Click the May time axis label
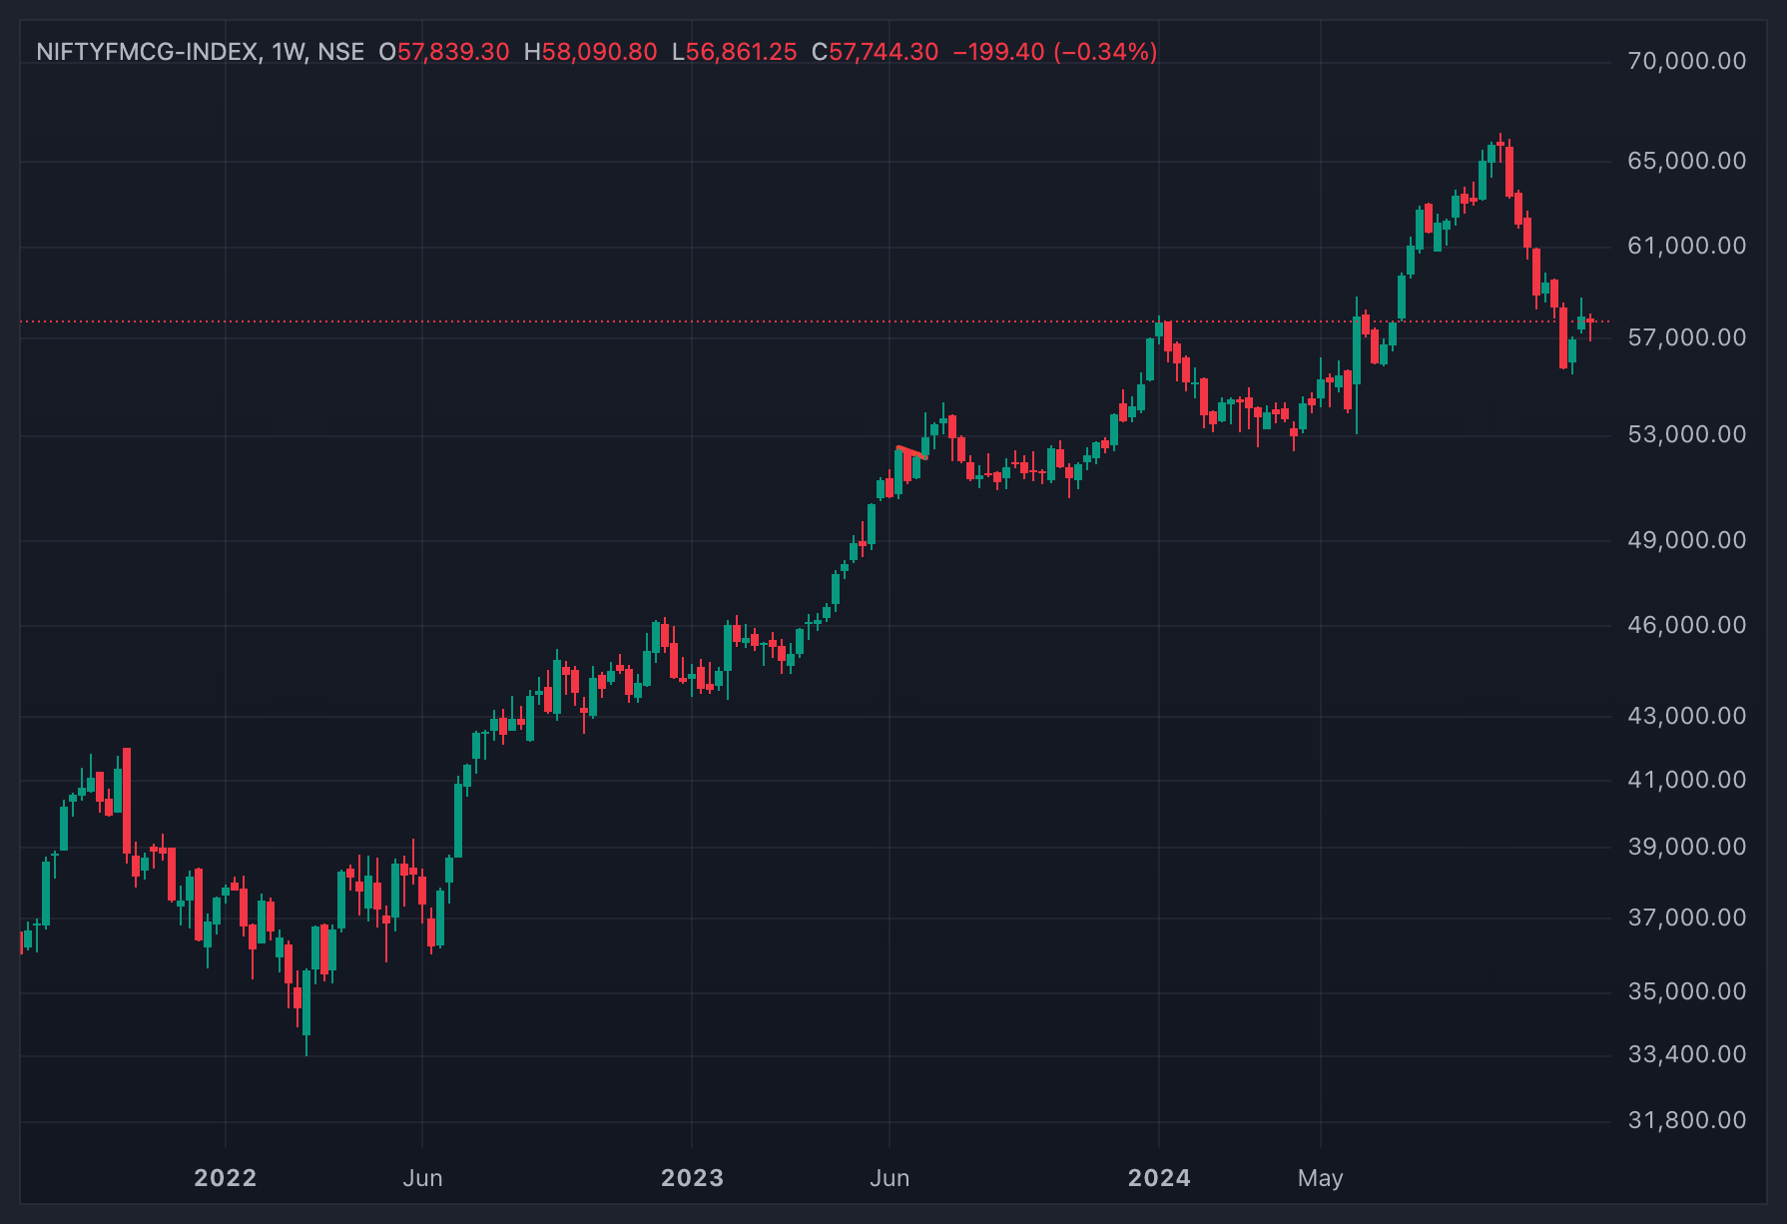This screenshot has height=1224, width=1787. coord(1321,1178)
